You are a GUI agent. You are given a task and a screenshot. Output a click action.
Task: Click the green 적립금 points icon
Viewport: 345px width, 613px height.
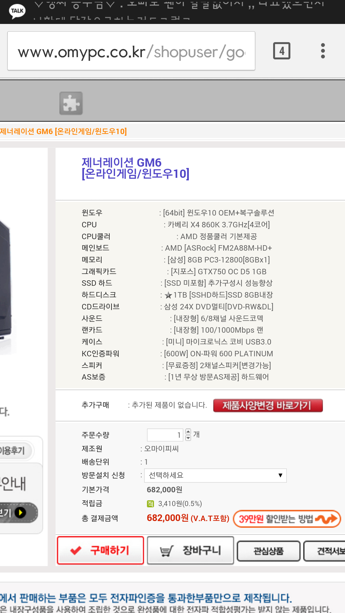(150, 504)
